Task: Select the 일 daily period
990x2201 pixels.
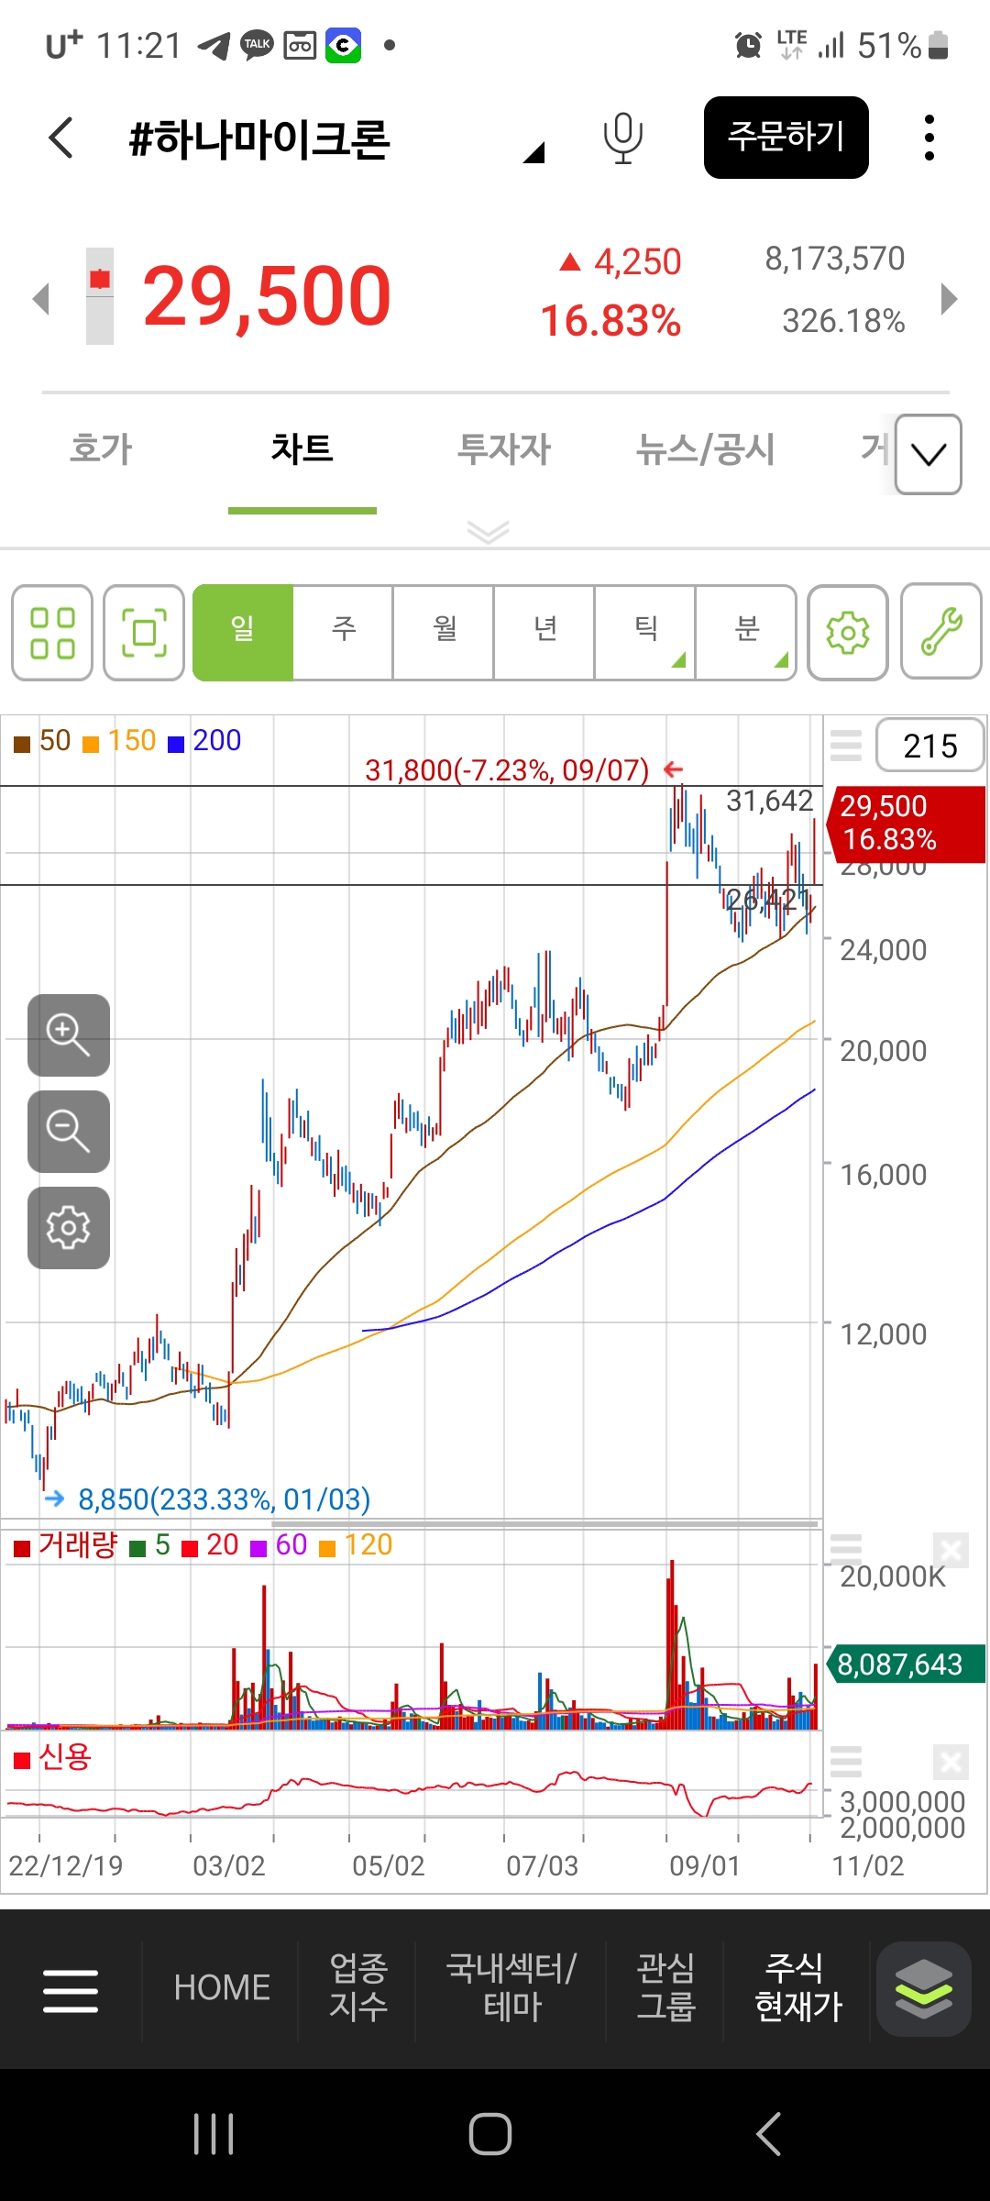Action: point(243,633)
